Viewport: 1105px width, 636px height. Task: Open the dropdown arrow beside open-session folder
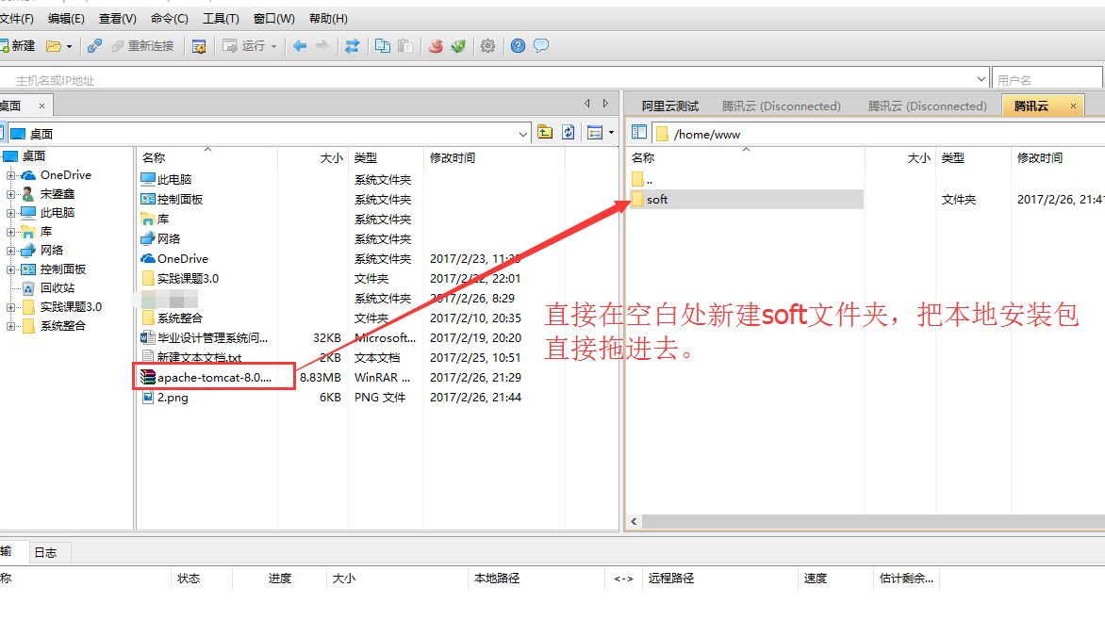(x=69, y=46)
